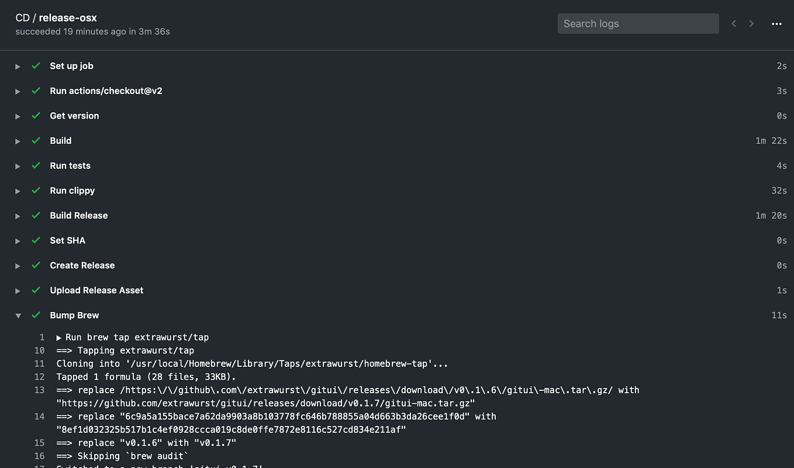
Task: Click the next navigation arrow in the header
Action: click(x=751, y=23)
